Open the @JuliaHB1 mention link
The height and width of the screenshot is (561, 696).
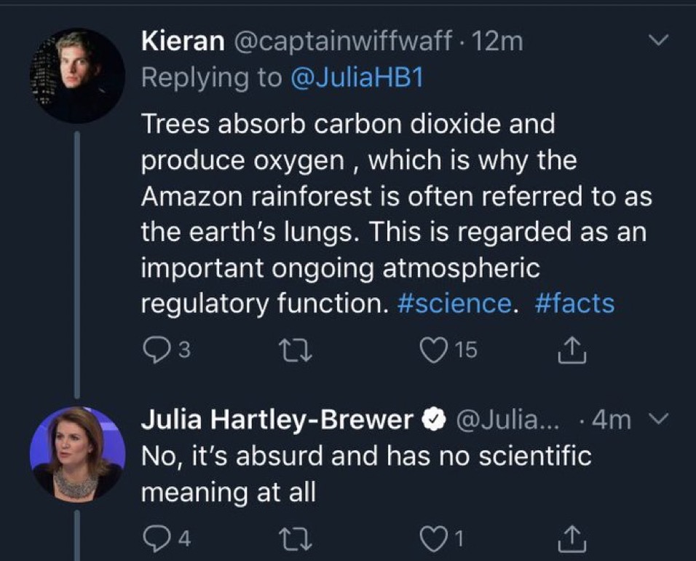click(x=357, y=78)
